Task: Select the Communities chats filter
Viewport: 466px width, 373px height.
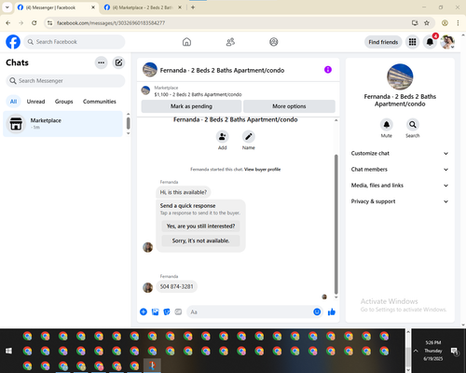Action: pos(100,102)
